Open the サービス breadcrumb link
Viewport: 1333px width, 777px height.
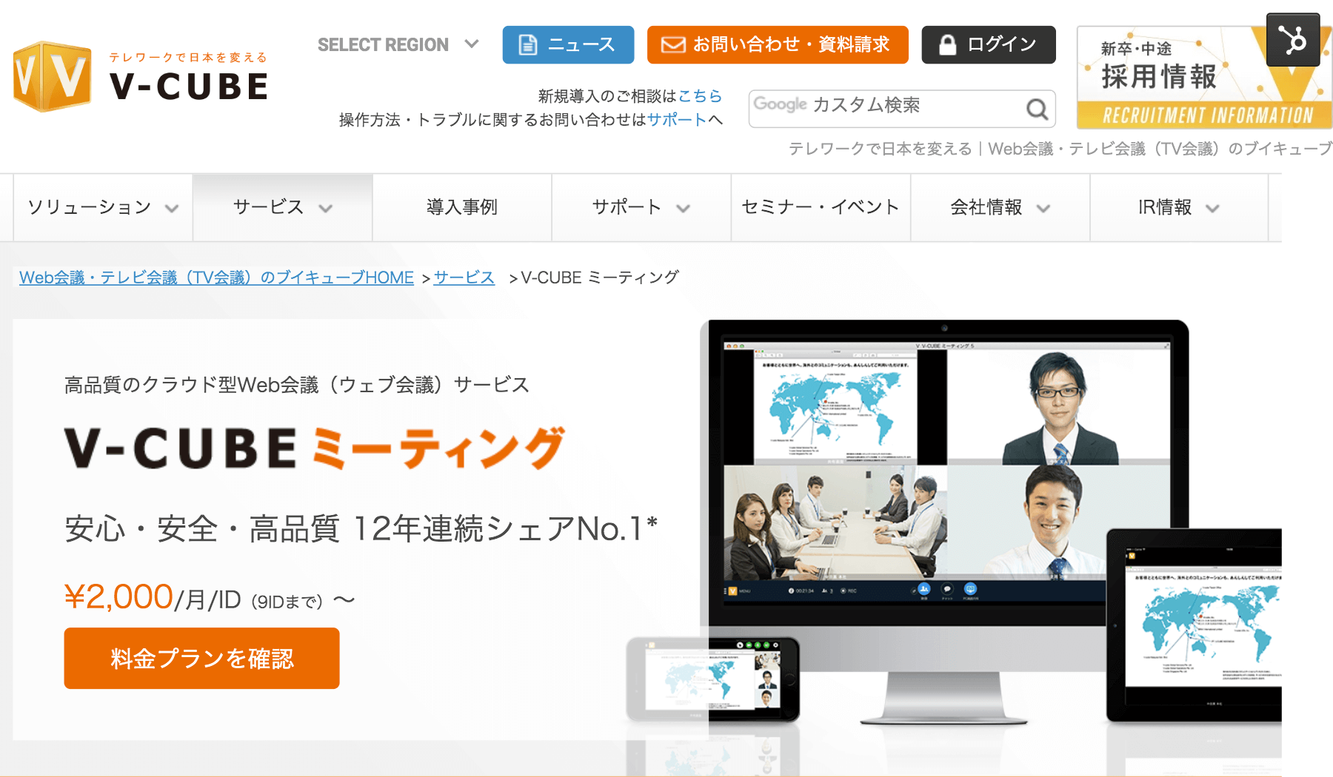point(464,277)
